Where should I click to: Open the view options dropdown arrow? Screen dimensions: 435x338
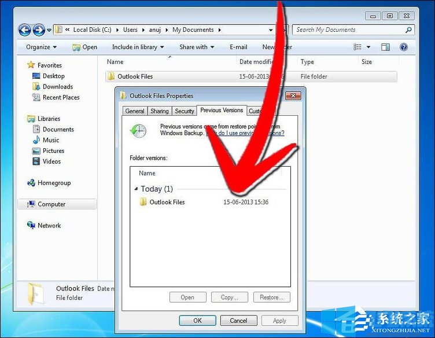368,47
